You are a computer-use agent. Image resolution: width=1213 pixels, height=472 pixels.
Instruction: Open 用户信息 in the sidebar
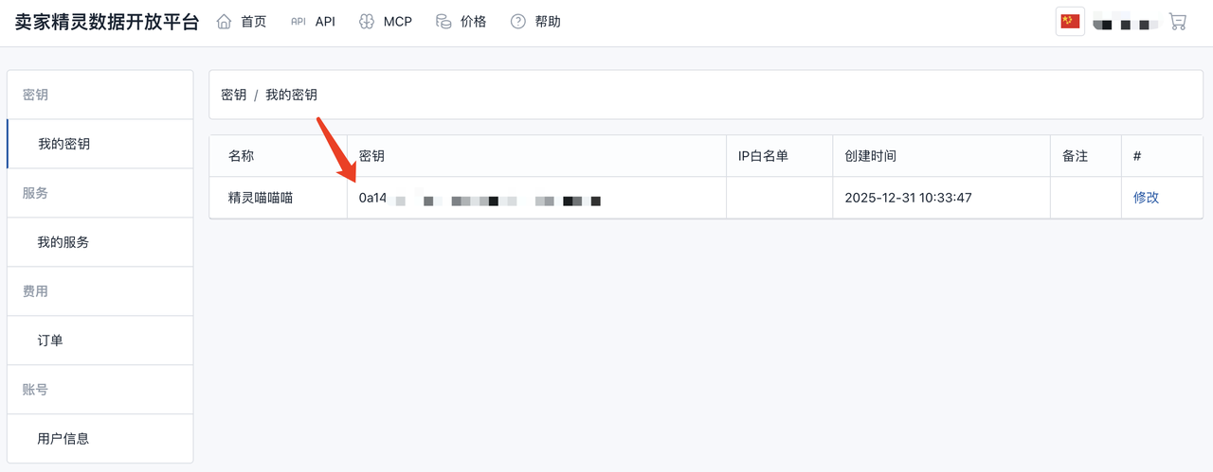click(63, 439)
